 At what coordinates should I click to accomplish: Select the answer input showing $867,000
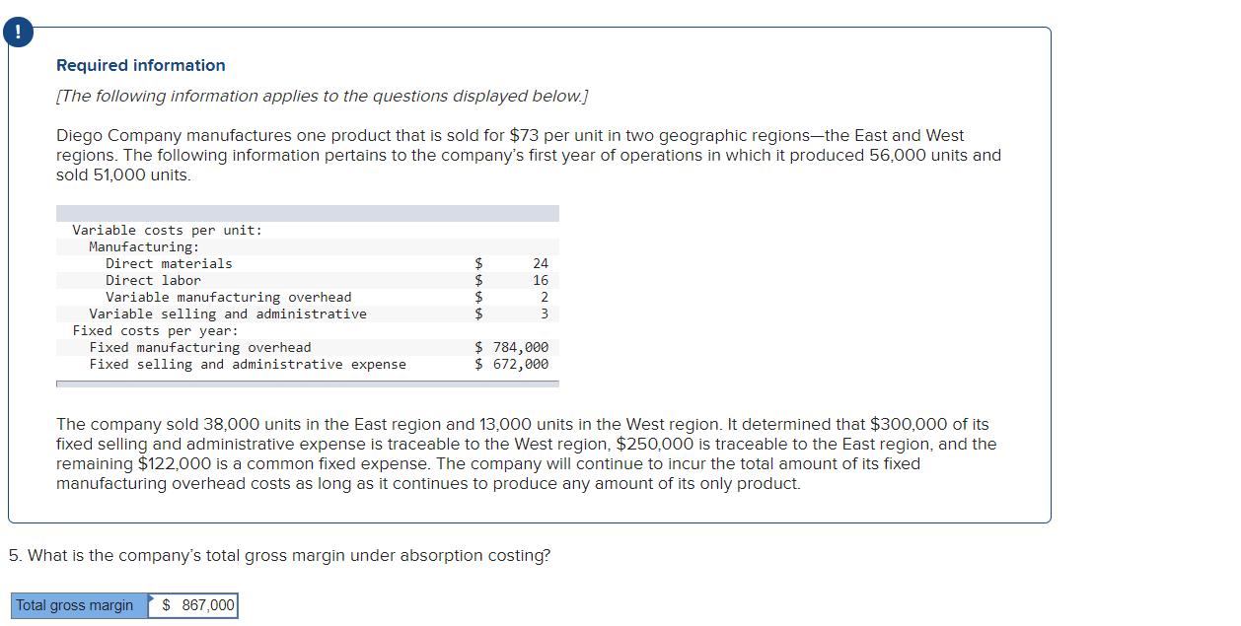point(197,605)
